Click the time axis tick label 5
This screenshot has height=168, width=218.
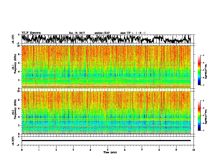tap(108, 150)
